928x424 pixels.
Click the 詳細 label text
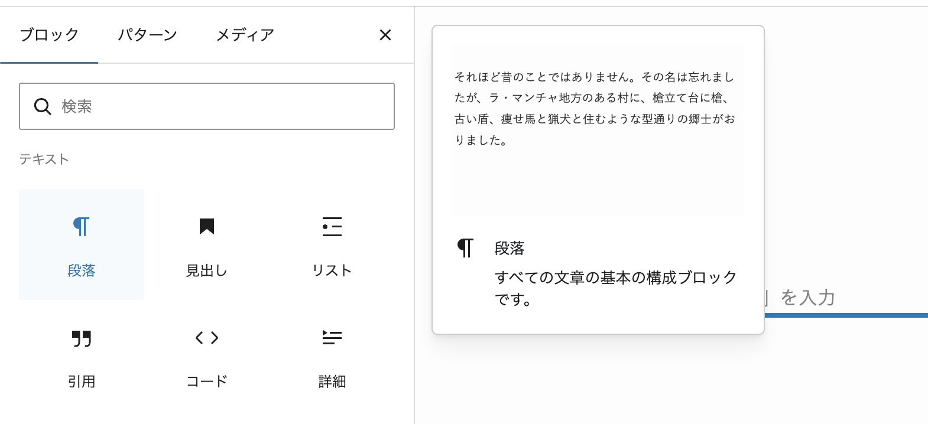[332, 381]
